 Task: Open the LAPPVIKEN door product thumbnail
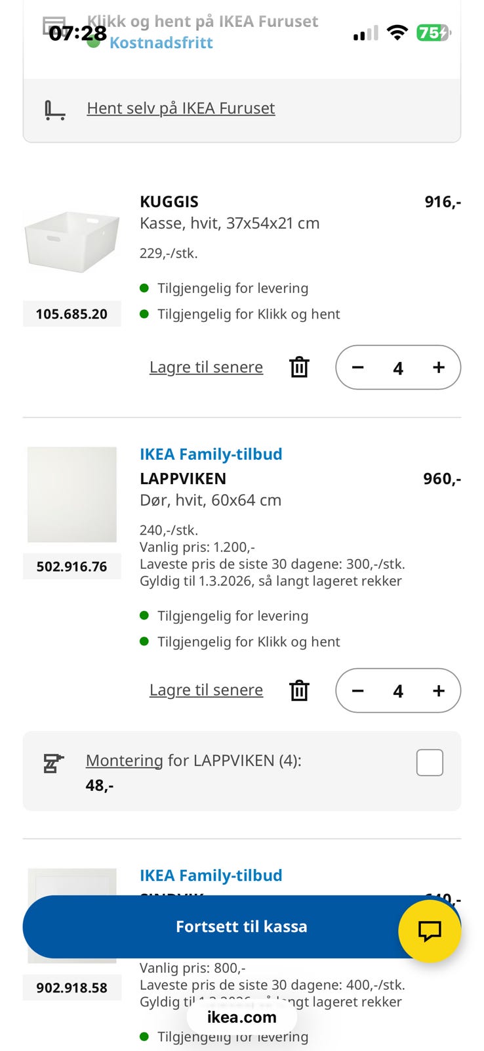[x=72, y=495]
